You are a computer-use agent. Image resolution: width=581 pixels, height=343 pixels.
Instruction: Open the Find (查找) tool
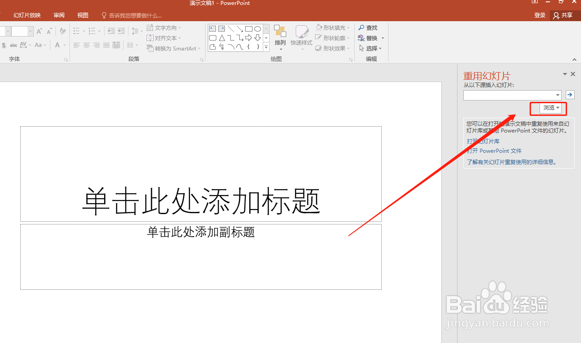point(368,27)
